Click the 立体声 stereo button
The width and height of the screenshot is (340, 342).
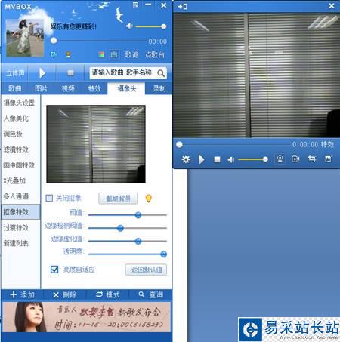point(15,73)
